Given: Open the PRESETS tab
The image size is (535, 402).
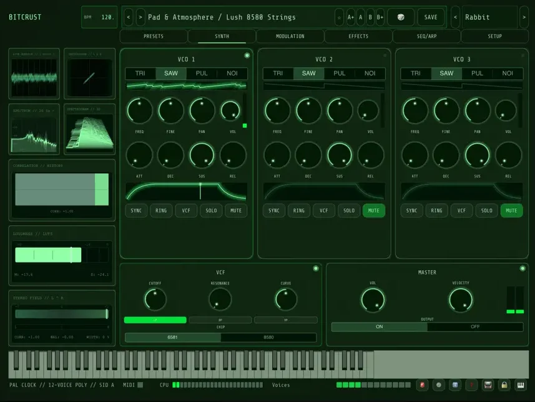Looking at the screenshot, I should [x=154, y=36].
